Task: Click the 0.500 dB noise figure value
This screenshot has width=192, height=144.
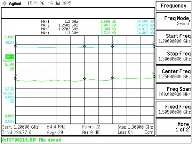Action: point(108,21)
